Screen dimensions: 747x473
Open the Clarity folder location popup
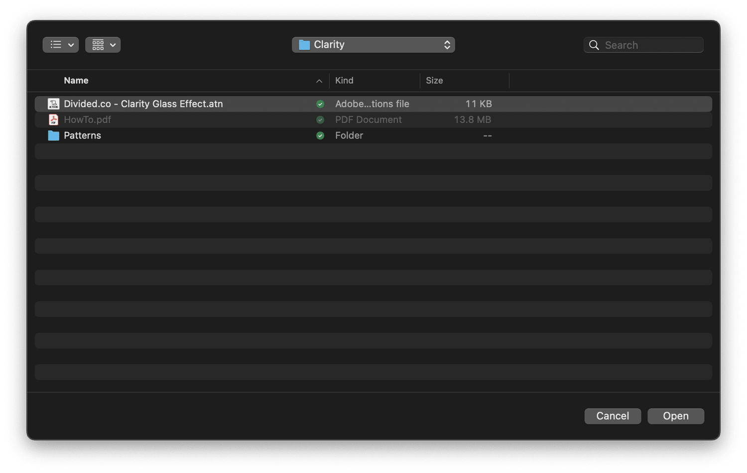(373, 45)
